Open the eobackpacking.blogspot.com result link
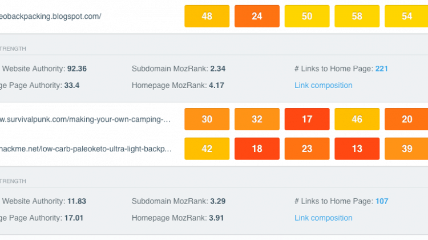The height and width of the screenshot is (240, 428). (x=50, y=17)
